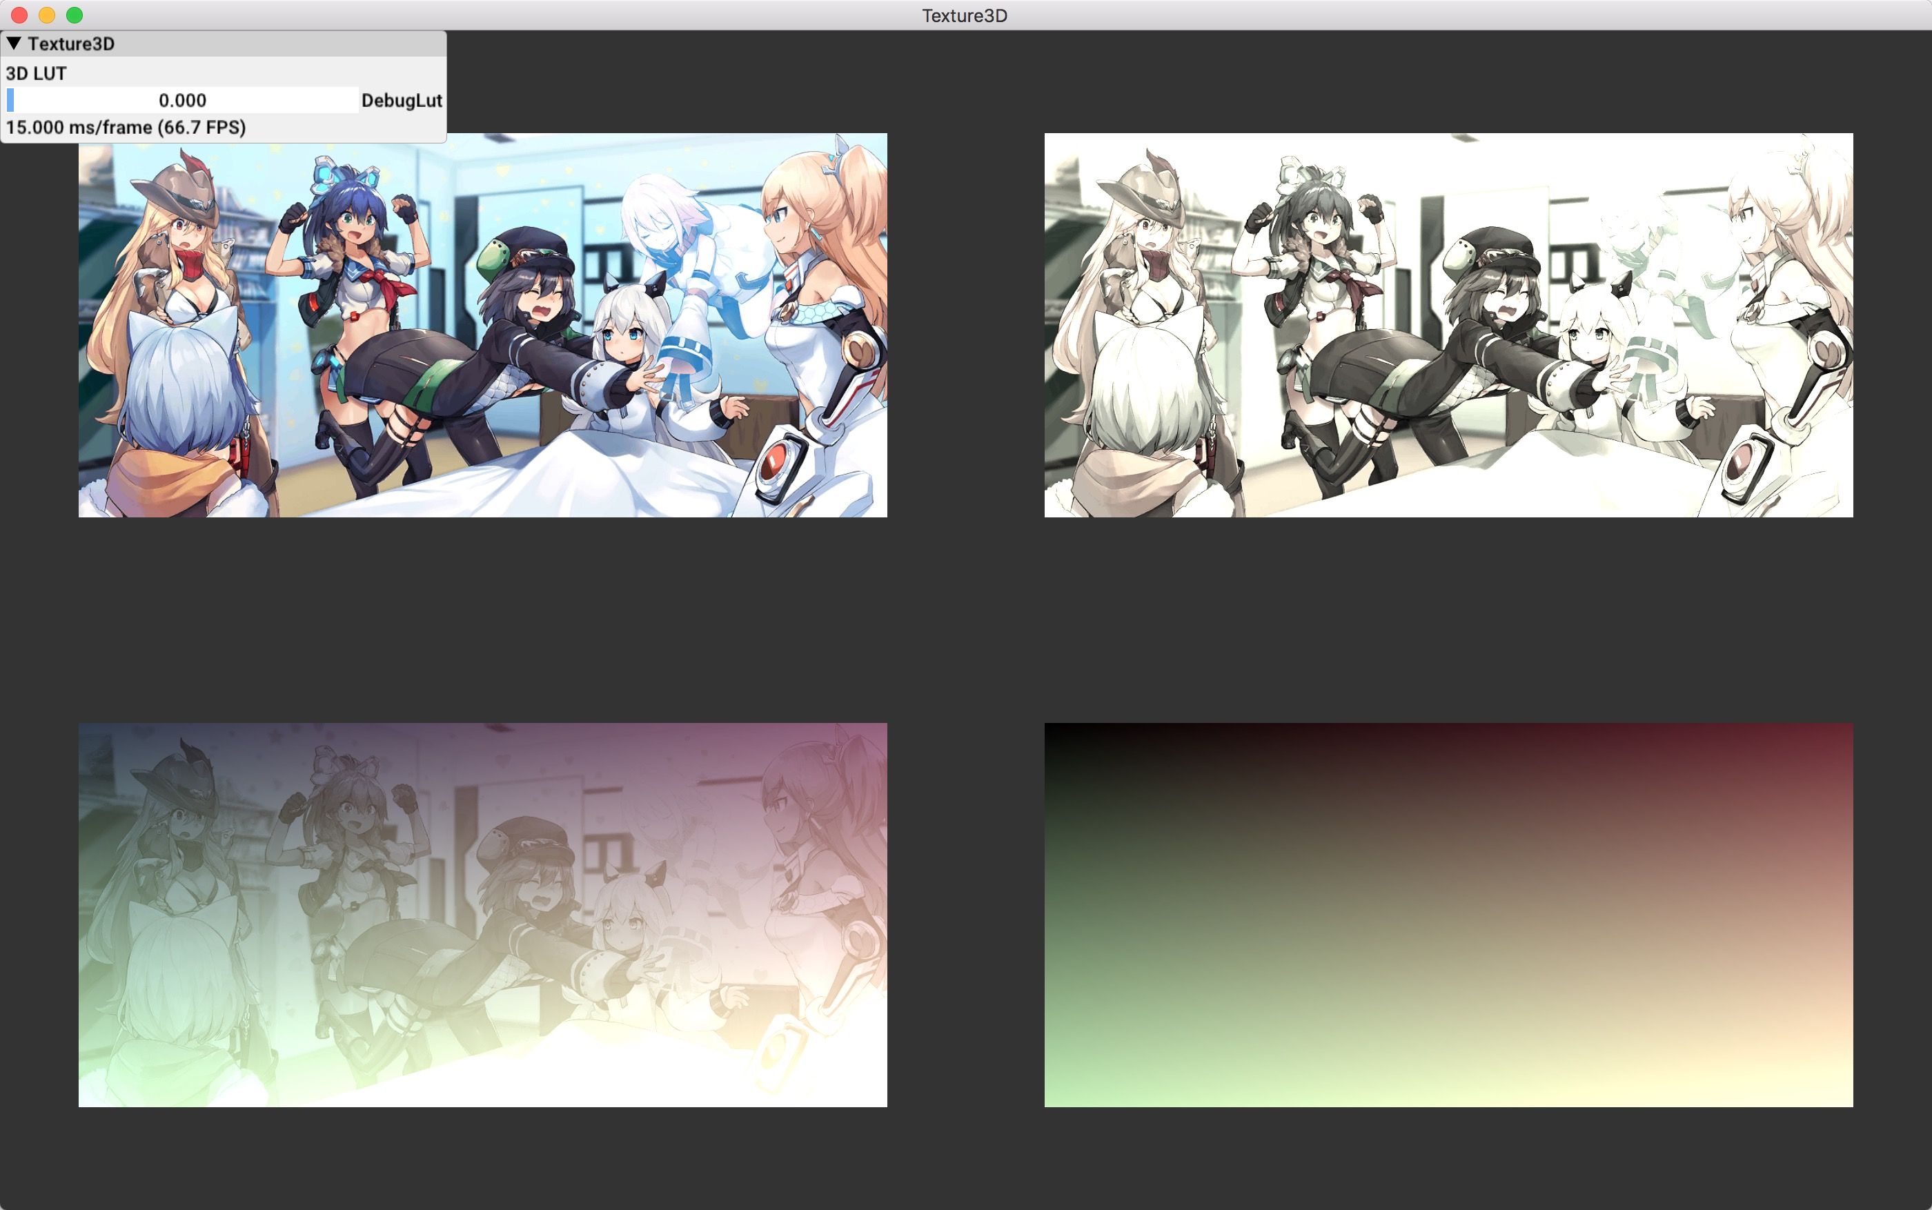Grab the blue DebugLut slider handle

pyautogui.click(x=10, y=100)
